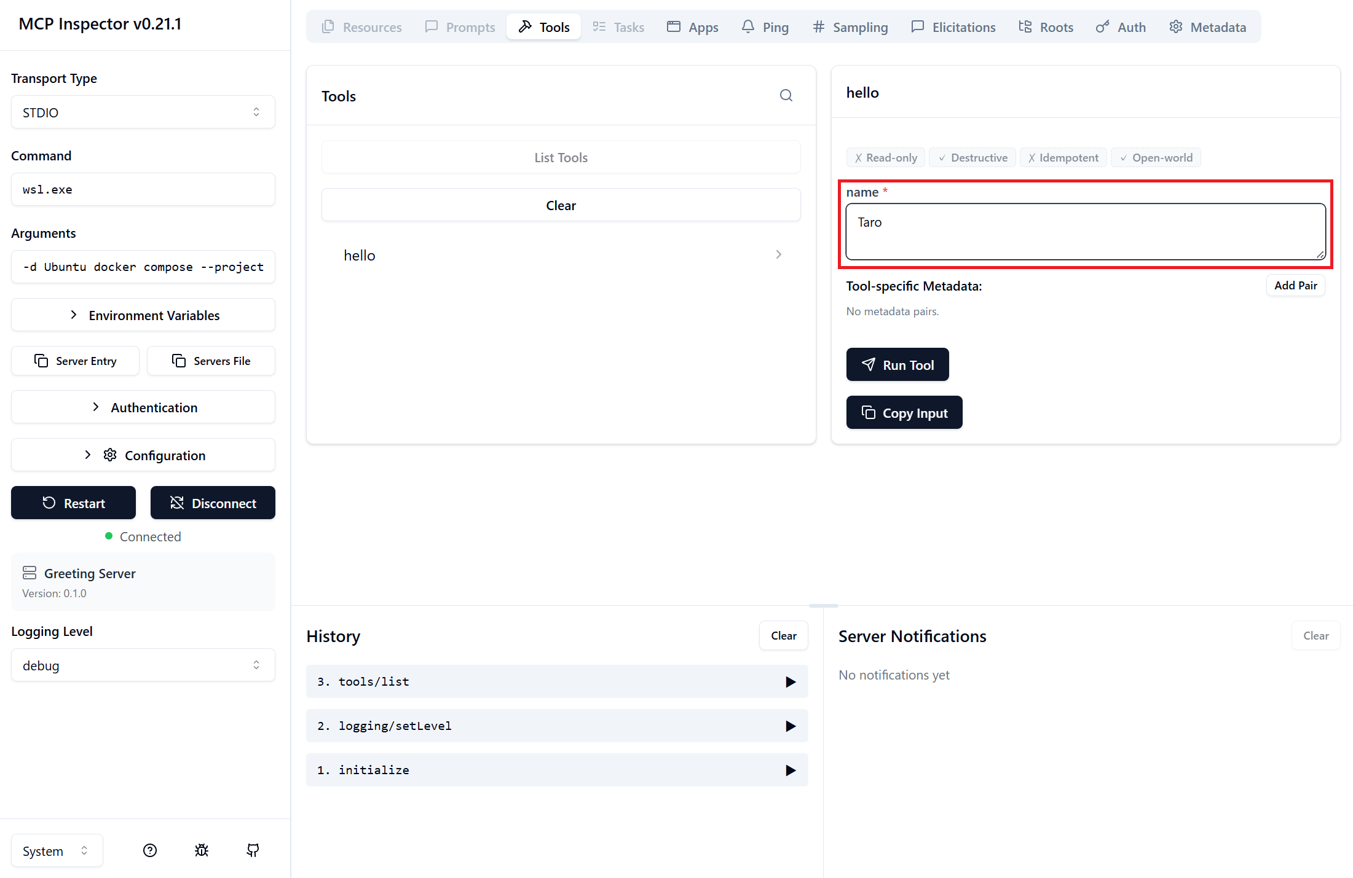The width and height of the screenshot is (1353, 878).
Task: Click the No notifications yet text
Action: click(x=894, y=675)
